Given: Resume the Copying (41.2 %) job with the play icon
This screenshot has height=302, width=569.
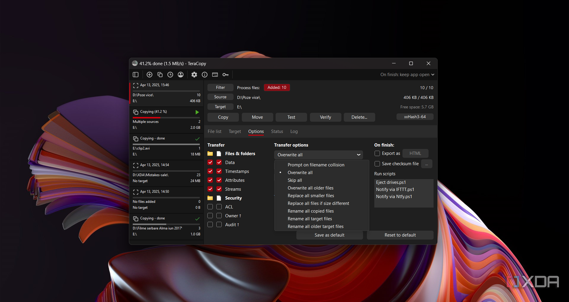Looking at the screenshot, I should click(x=197, y=112).
